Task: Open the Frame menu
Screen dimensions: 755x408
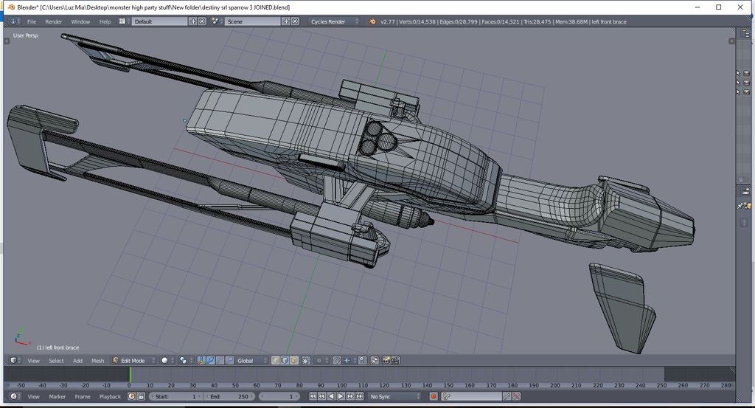Action: [x=83, y=396]
